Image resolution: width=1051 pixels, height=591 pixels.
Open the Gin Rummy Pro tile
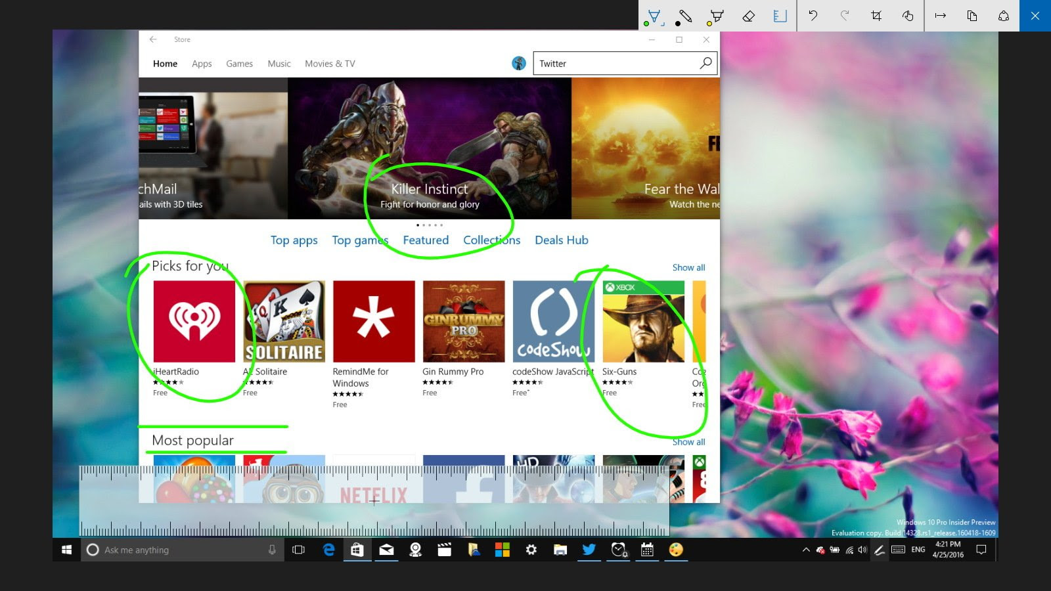(464, 338)
